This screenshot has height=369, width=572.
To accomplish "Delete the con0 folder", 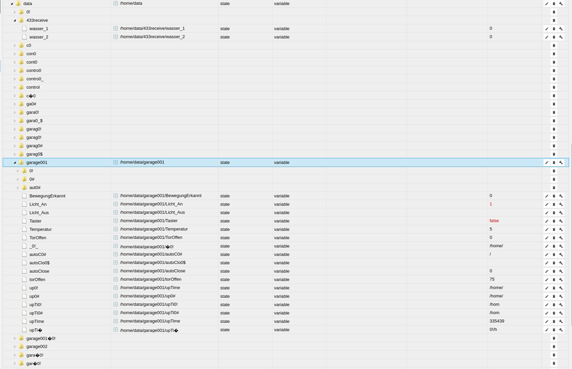I will (x=554, y=54).
